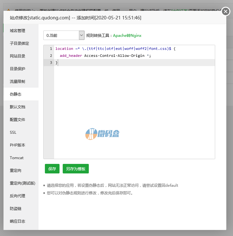Open the SSL tab
This screenshot has width=233, height=236.
point(21,132)
